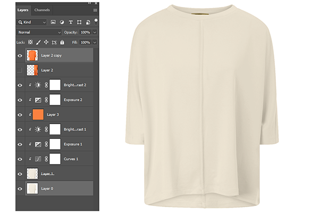
Task: Lock image pixels with brush icon
Action: [38, 42]
